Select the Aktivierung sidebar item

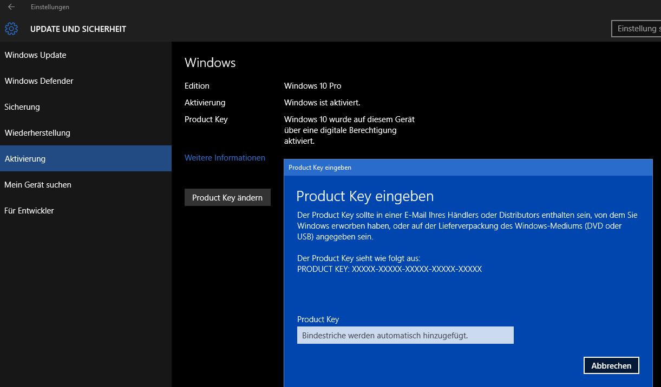[86, 159]
